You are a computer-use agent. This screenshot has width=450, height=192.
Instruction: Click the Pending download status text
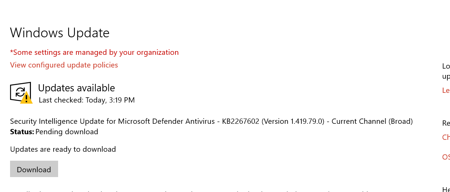click(x=67, y=132)
